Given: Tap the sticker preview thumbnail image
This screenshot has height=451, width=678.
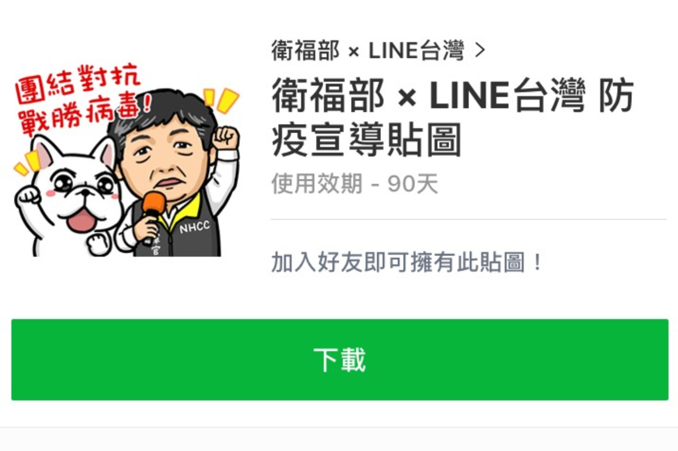Looking at the screenshot, I should (x=126, y=161).
